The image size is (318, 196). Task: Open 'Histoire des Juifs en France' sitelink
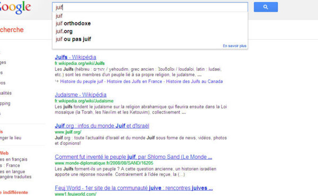click(134, 81)
